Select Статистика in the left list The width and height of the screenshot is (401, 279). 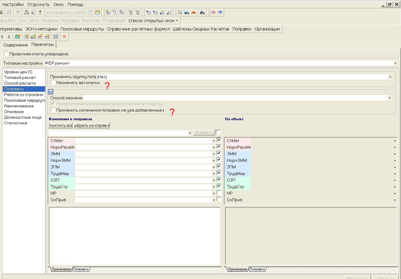pos(16,123)
